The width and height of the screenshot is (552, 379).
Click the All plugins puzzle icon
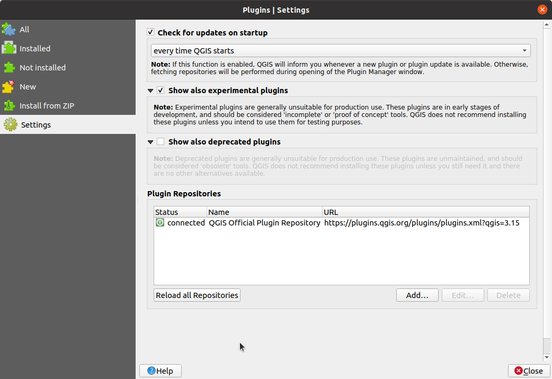(9, 30)
